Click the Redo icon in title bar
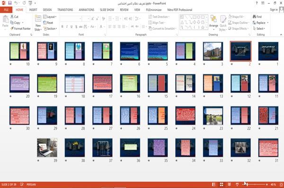Image resolution: width=284 pixels, height=188 pixels. 24,3
